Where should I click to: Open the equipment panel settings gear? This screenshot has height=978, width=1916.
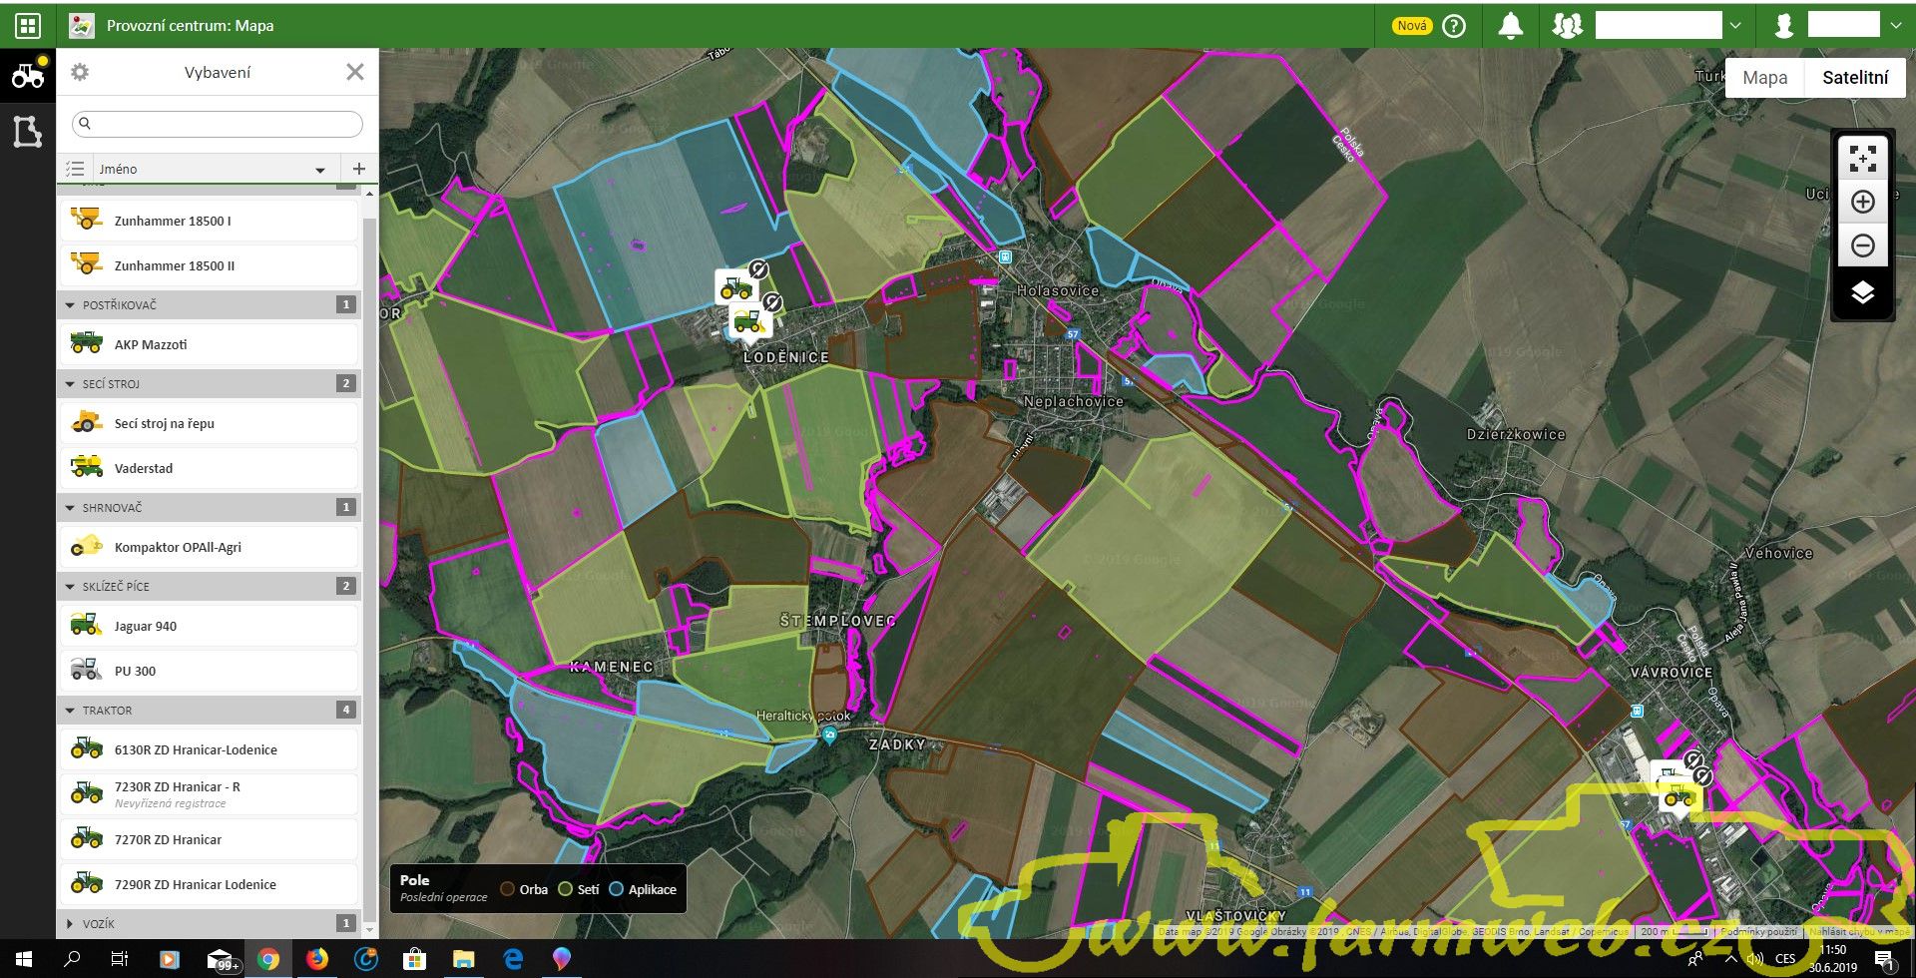pyautogui.click(x=80, y=72)
